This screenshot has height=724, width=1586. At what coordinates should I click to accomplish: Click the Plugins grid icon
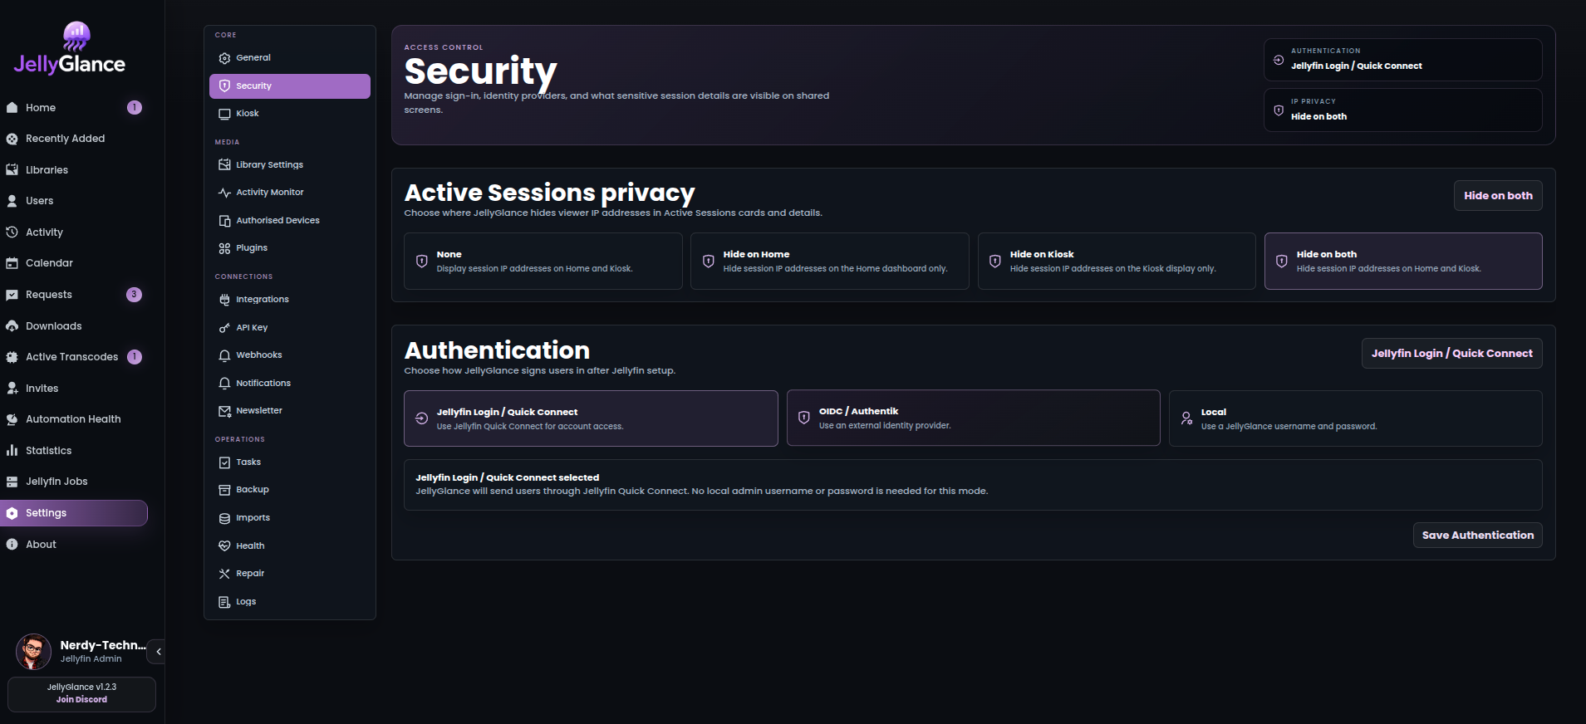(224, 248)
